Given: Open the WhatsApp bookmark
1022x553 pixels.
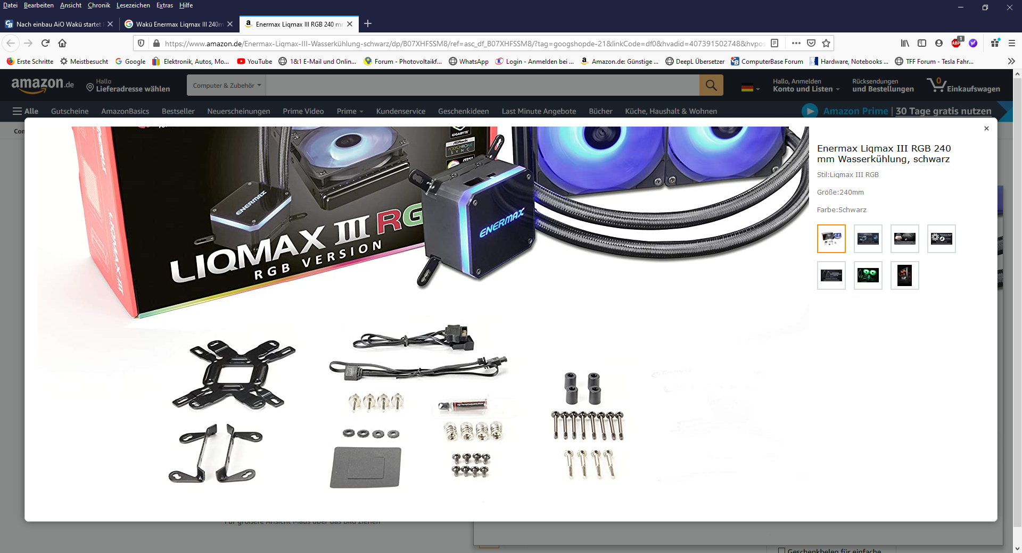Looking at the screenshot, I should (468, 61).
